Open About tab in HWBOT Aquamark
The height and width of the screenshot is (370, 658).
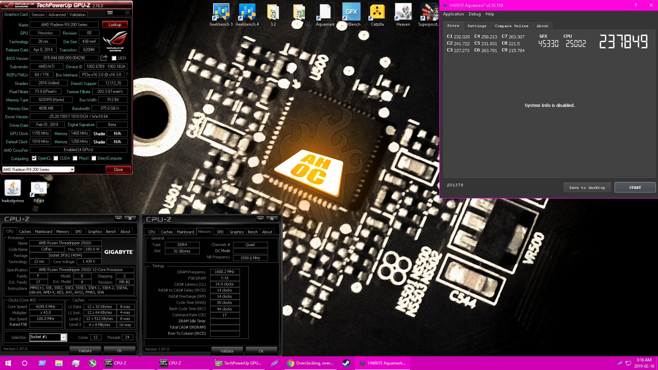pos(542,26)
